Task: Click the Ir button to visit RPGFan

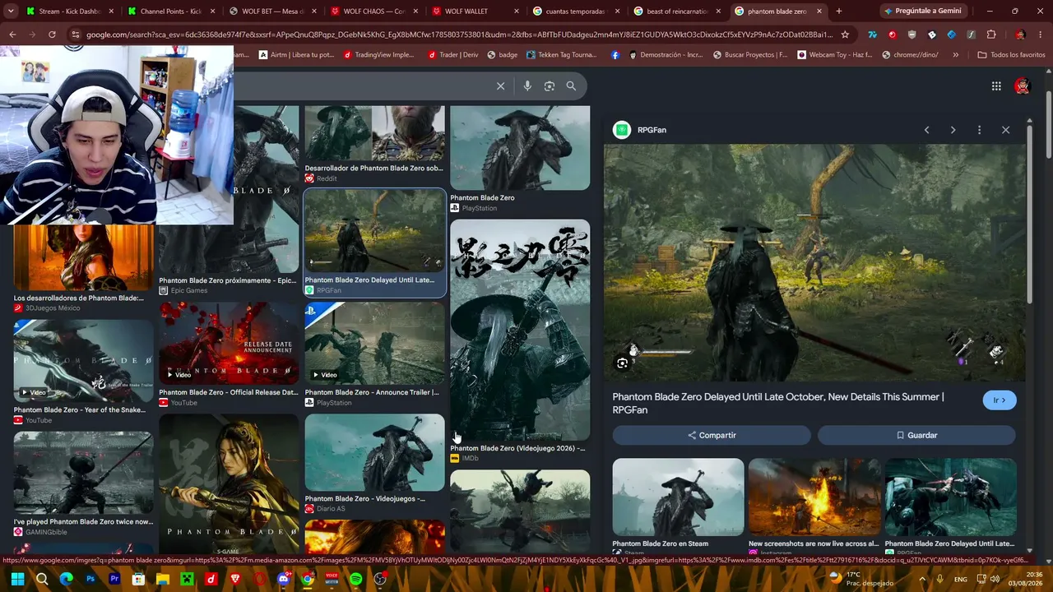Action: pyautogui.click(x=1000, y=400)
